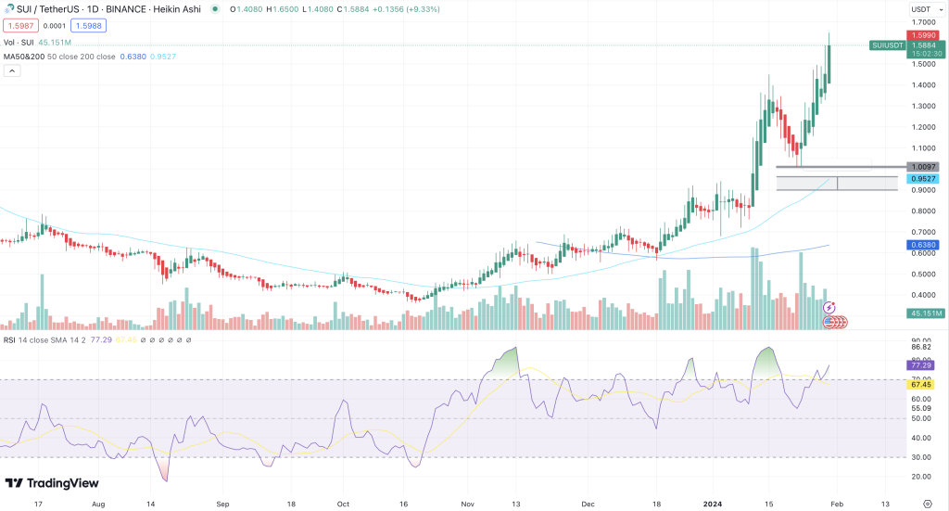Click the 55.09 RSI scale label

[x=920, y=409]
